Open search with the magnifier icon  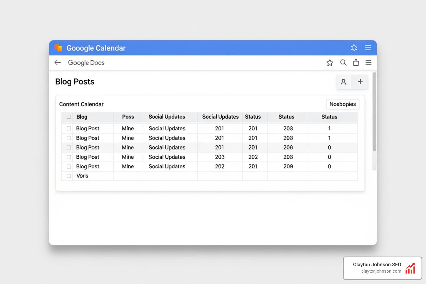[x=343, y=63]
